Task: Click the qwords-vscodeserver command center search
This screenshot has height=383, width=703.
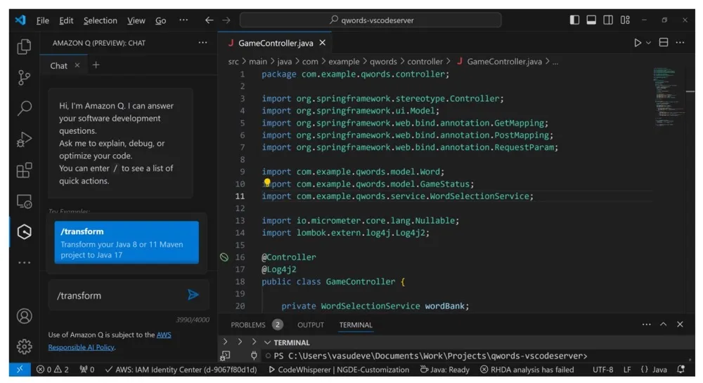Action: coord(370,20)
